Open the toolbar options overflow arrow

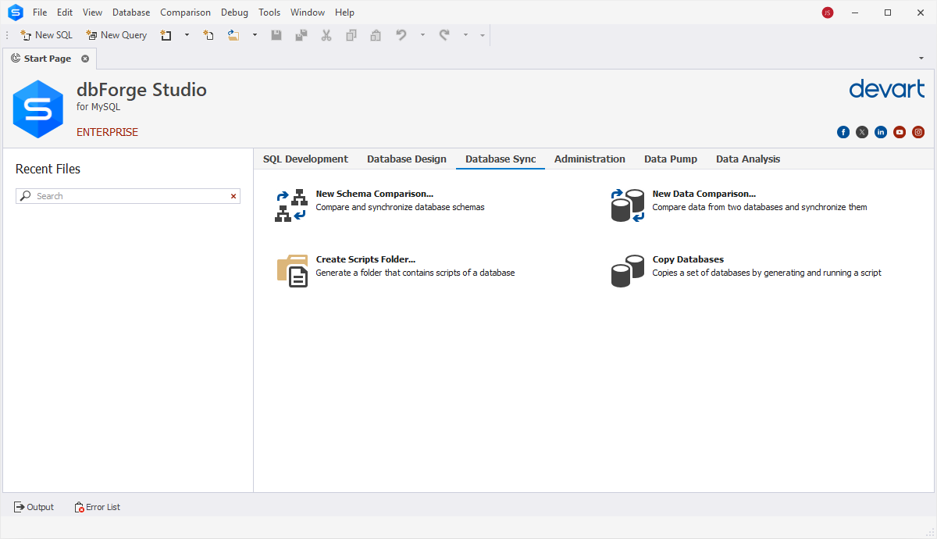tap(483, 35)
